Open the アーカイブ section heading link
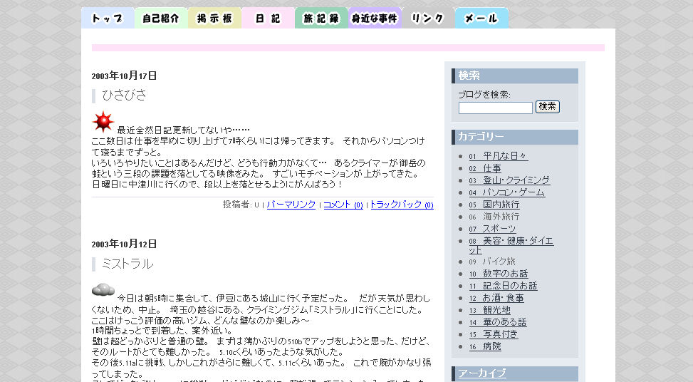 [x=481, y=373]
